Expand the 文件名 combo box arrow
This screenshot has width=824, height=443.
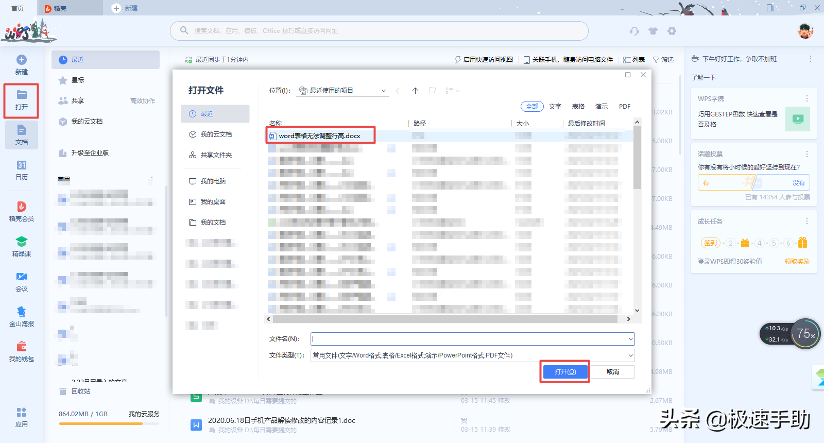click(x=630, y=339)
